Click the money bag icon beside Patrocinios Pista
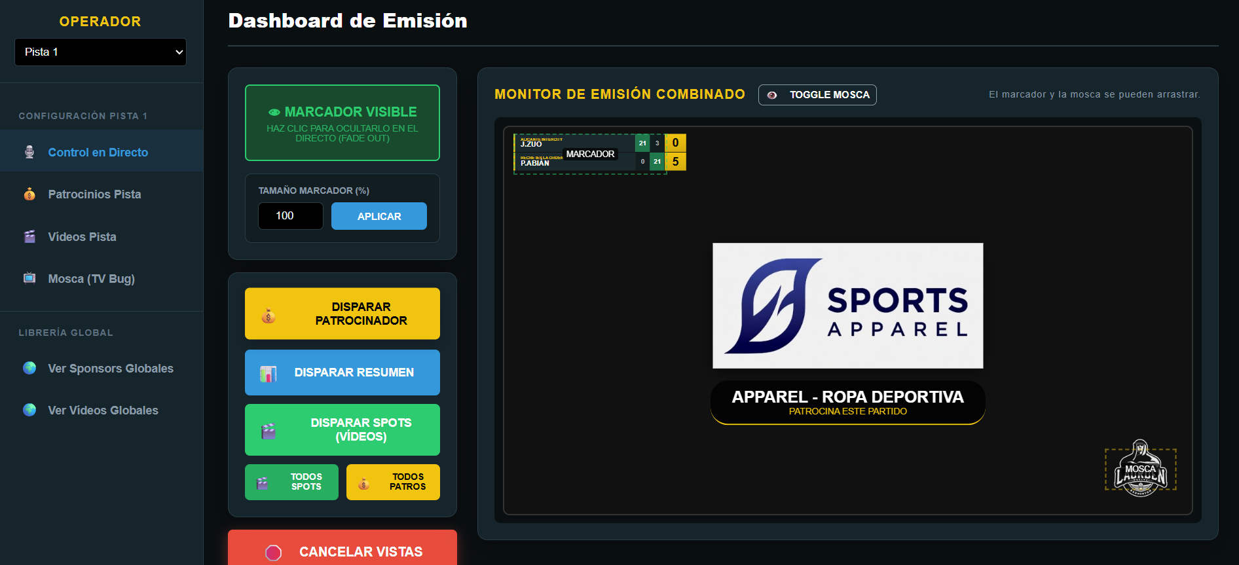Screen dimensions: 1239x565 (x=29, y=194)
